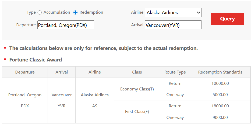Screen dimensions: 251x124
Task: Select the Accumulation radio button
Action: click(x=40, y=12)
